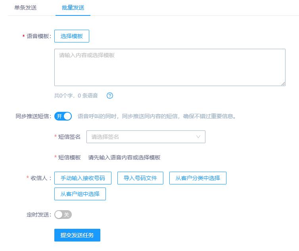Submit with 提交发送任务 button
The height and width of the screenshot is (251, 299).
pos(77,235)
